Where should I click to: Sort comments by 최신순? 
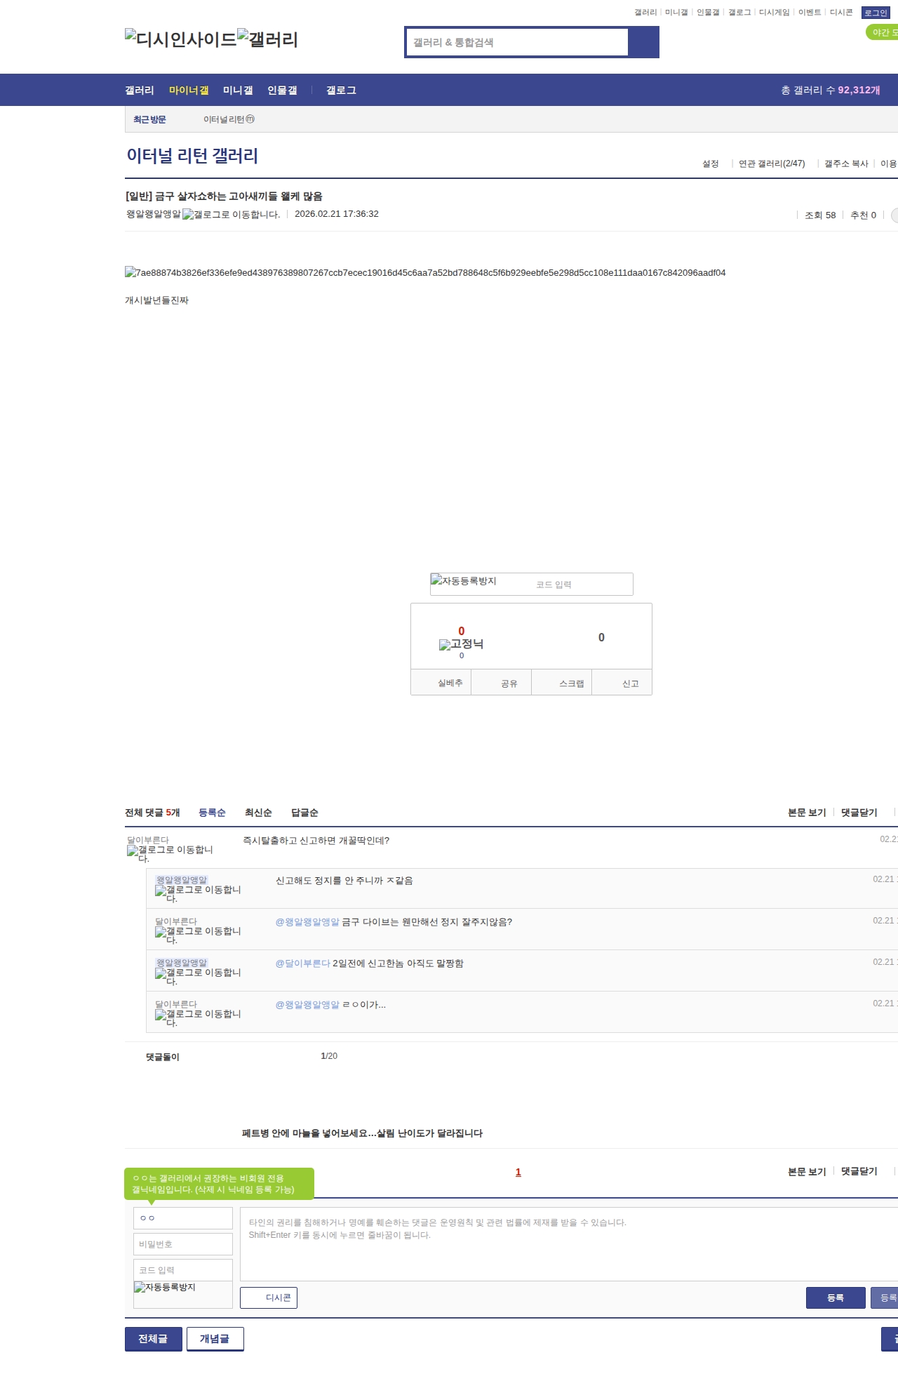(x=258, y=813)
